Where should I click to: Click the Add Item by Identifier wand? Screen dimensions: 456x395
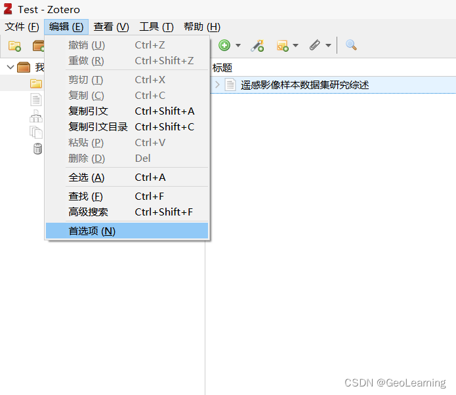257,45
